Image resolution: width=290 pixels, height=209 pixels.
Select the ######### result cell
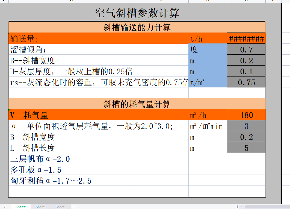tap(246, 39)
